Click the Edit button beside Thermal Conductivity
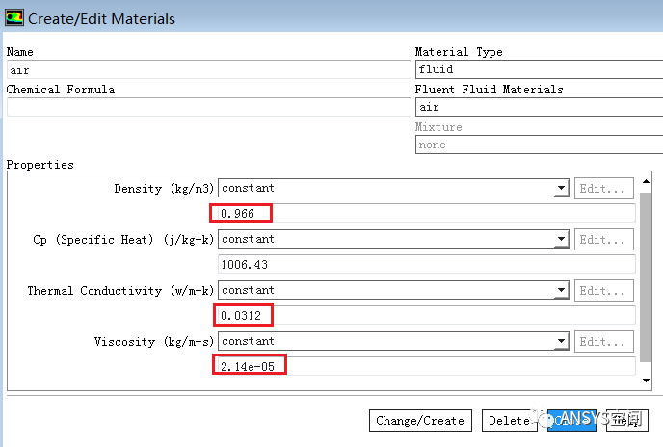663x447 pixels. (x=604, y=291)
